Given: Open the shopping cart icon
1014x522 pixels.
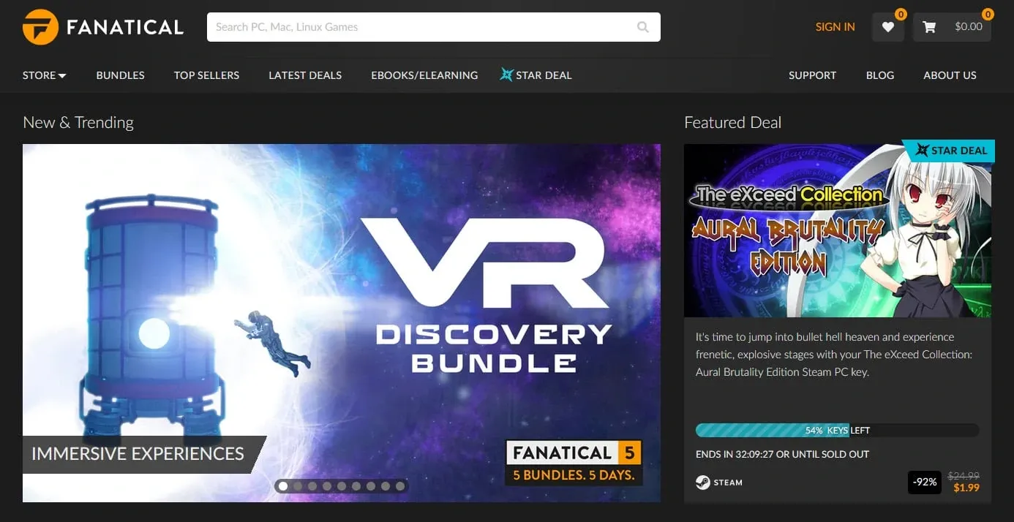Looking at the screenshot, I should pyautogui.click(x=929, y=27).
